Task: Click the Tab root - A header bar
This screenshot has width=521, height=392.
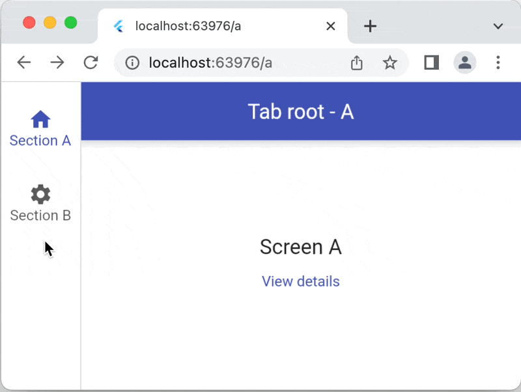Action: [x=300, y=111]
